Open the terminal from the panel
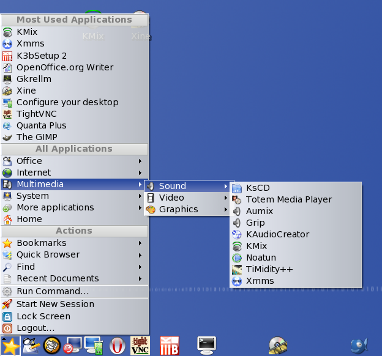The width and height of the screenshot is (382, 356). [x=206, y=346]
